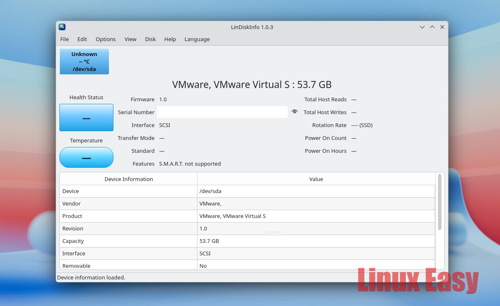The width and height of the screenshot is (500, 306).
Task: Close the LinDiskInfo window
Action: (x=442, y=27)
